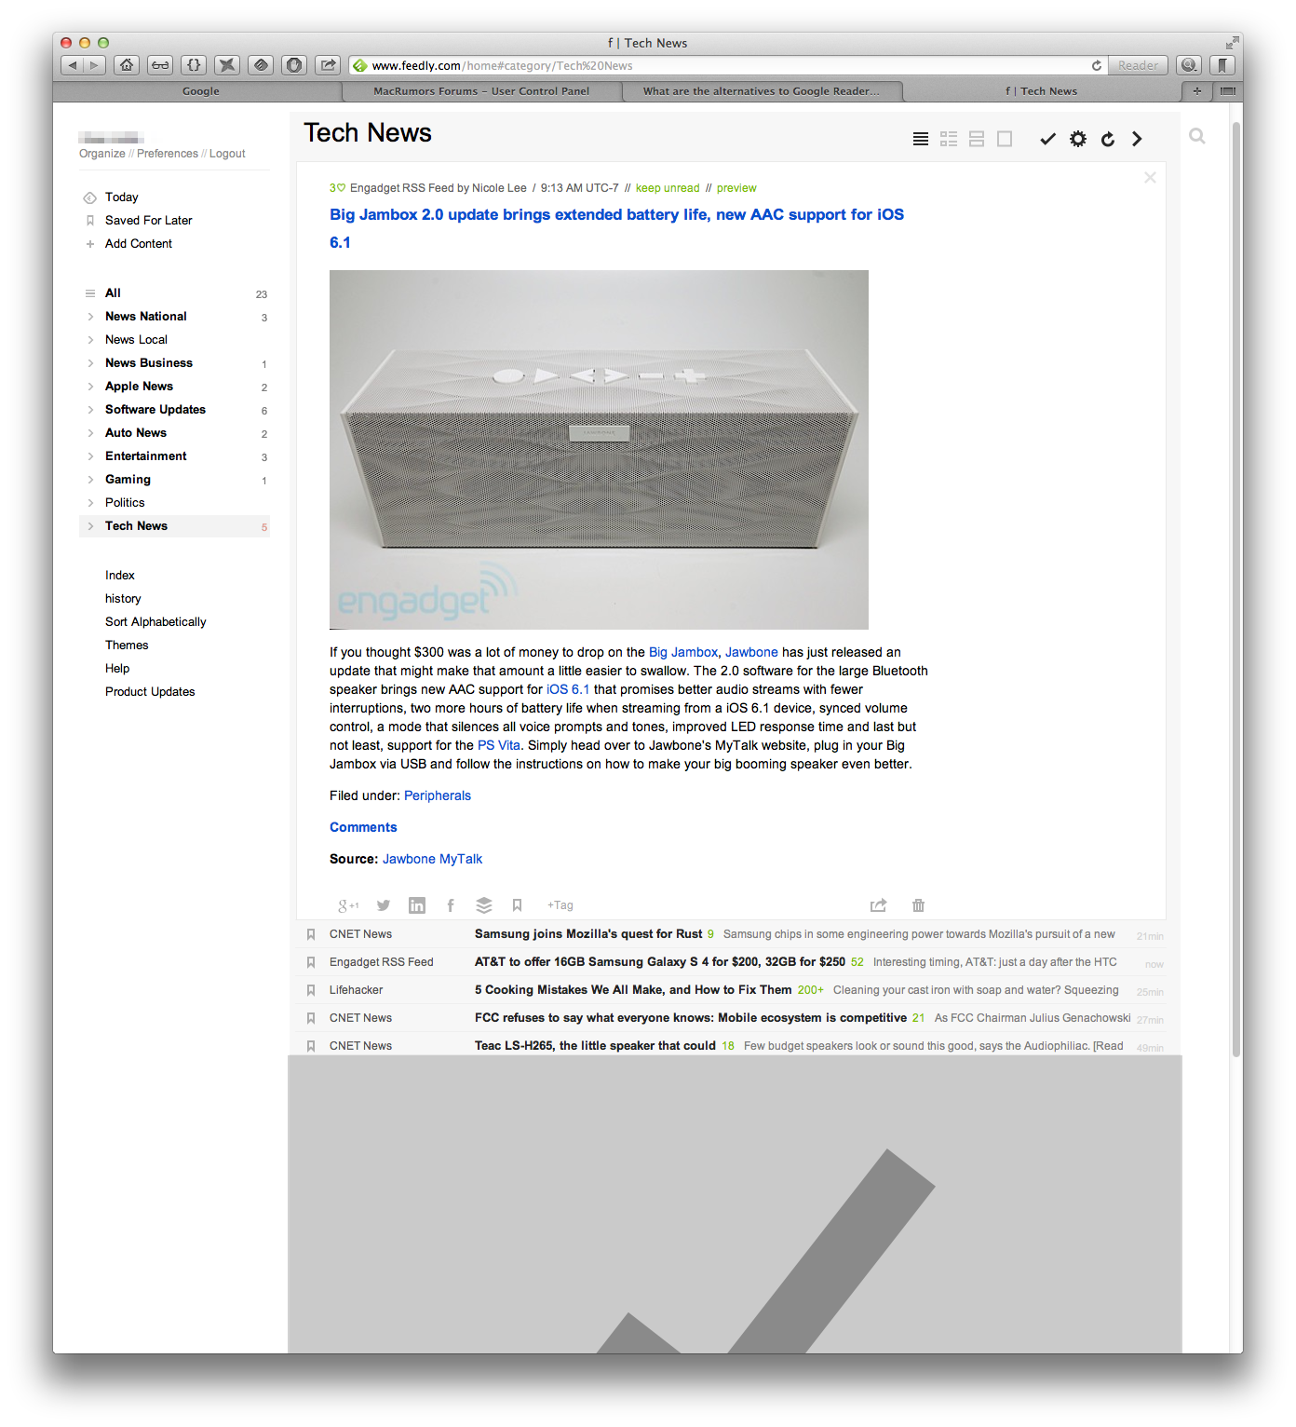Expand the News Business category

[x=90, y=363]
